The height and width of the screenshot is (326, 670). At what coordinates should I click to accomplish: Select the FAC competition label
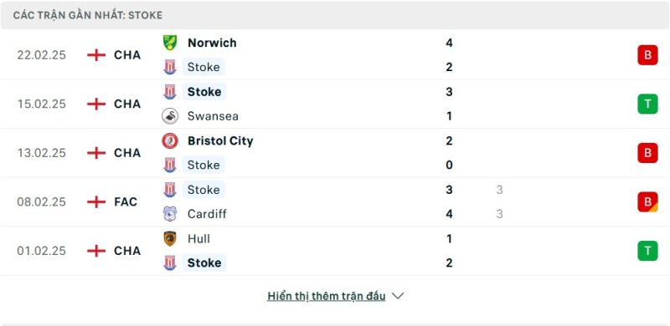[126, 201]
